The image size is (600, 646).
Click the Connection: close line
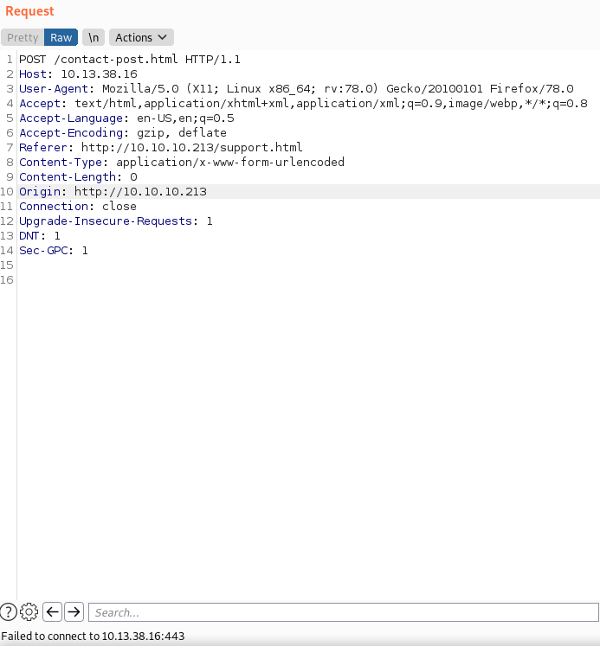[78, 207]
